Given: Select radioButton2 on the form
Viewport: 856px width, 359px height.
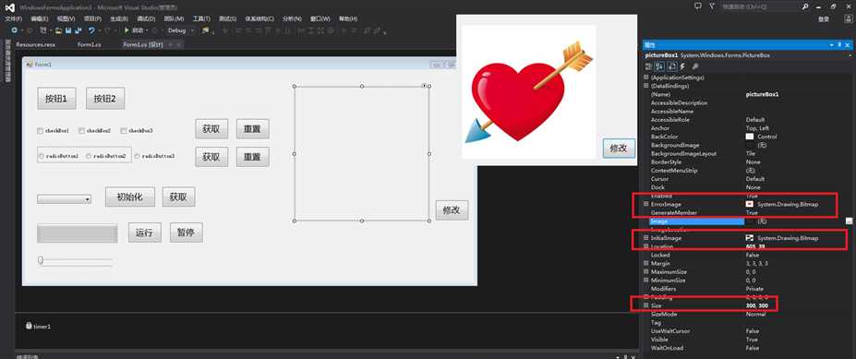Looking at the screenshot, I should (x=89, y=156).
